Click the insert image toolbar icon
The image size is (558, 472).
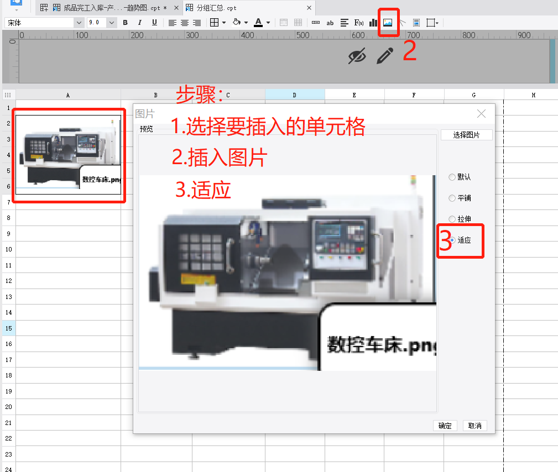(x=388, y=23)
